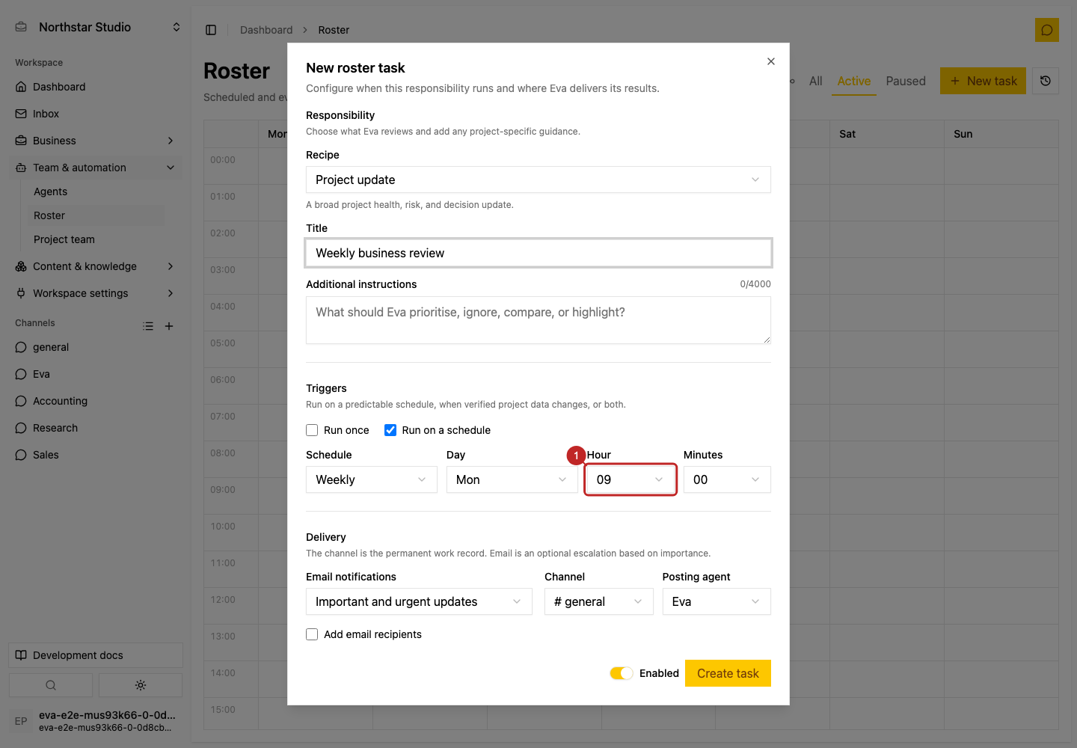
Task: Click the Title input field
Action: pyautogui.click(x=538, y=253)
